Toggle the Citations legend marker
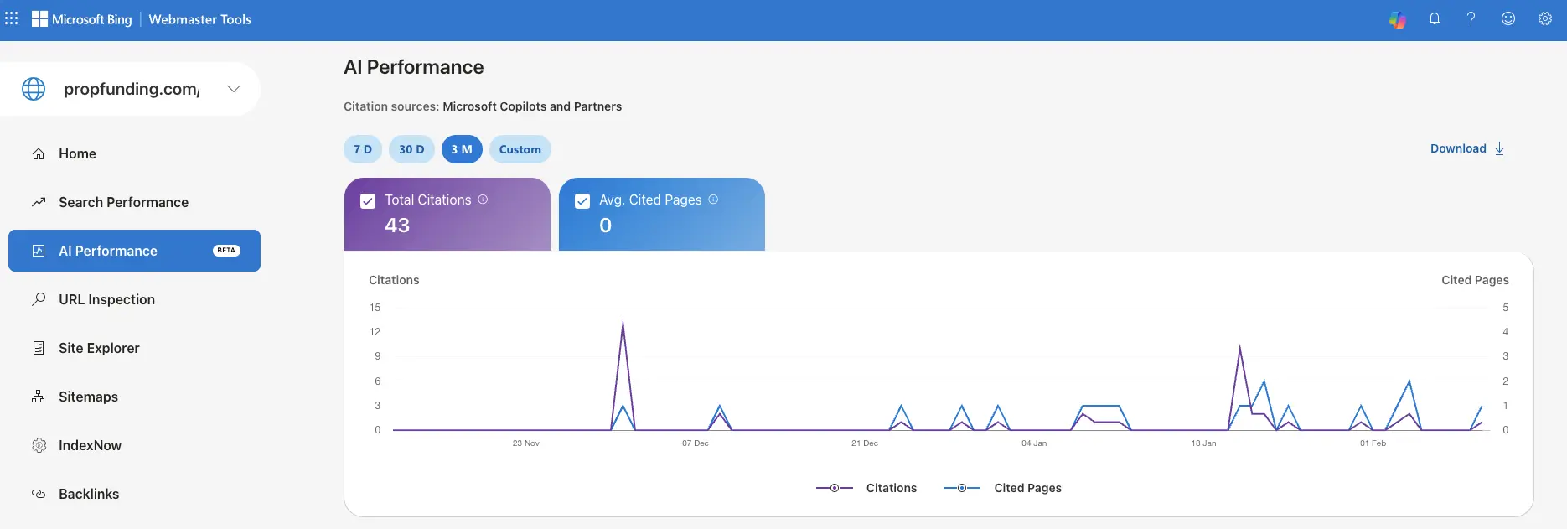The width and height of the screenshot is (1567, 529). [x=835, y=488]
